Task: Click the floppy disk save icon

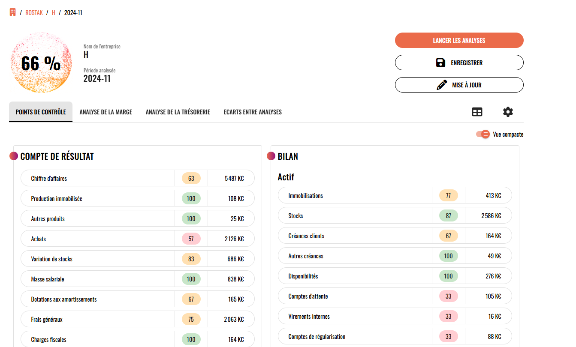Action: [x=440, y=63]
